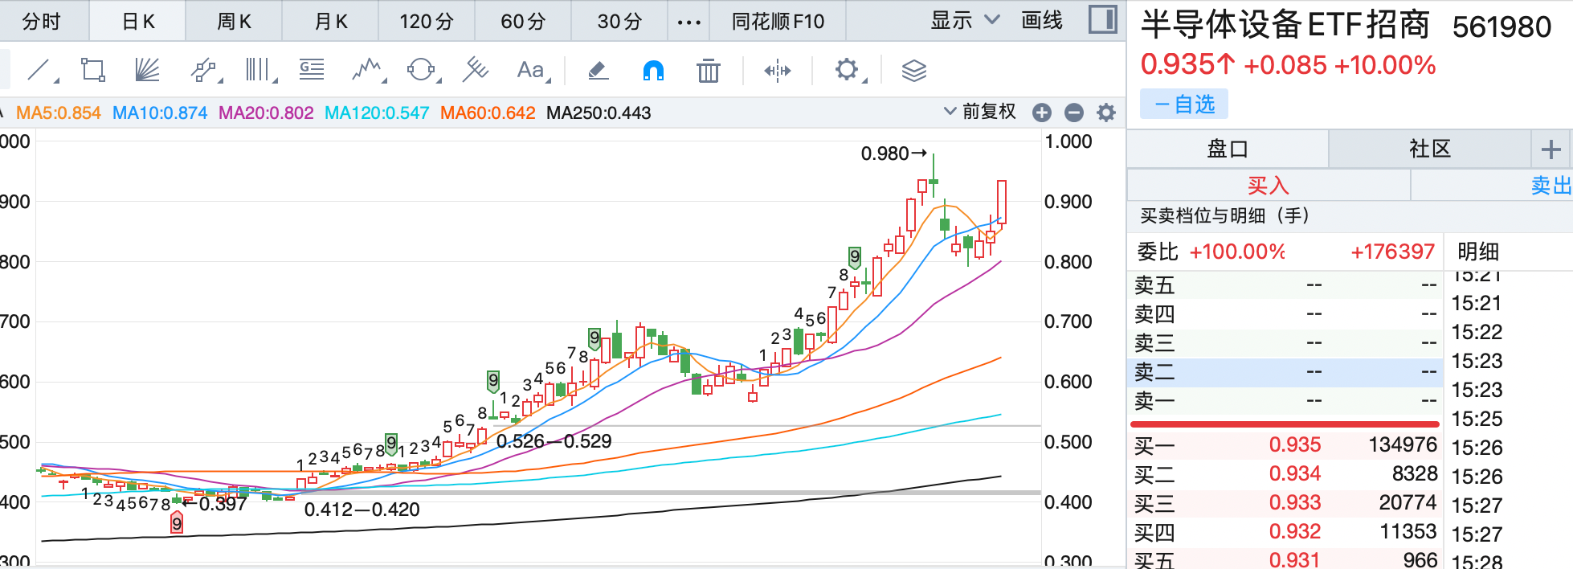Open indicator settings gear beside zoom icons
The width and height of the screenshot is (1573, 569).
click(1106, 113)
